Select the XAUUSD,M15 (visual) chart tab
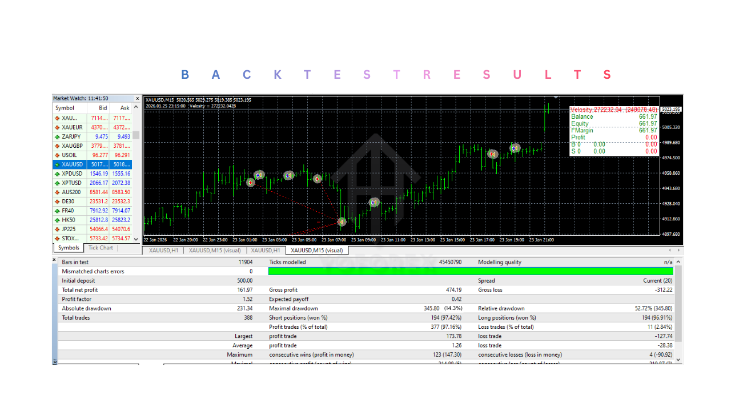Viewport: 731px width, 411px height. [317, 250]
